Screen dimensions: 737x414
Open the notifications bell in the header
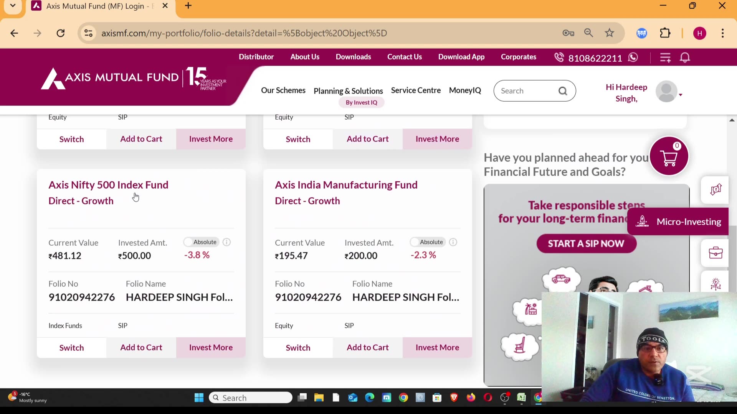(686, 58)
